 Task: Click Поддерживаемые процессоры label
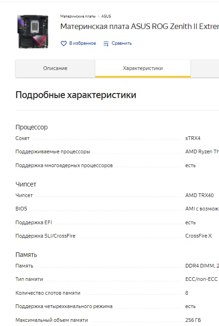point(53,151)
